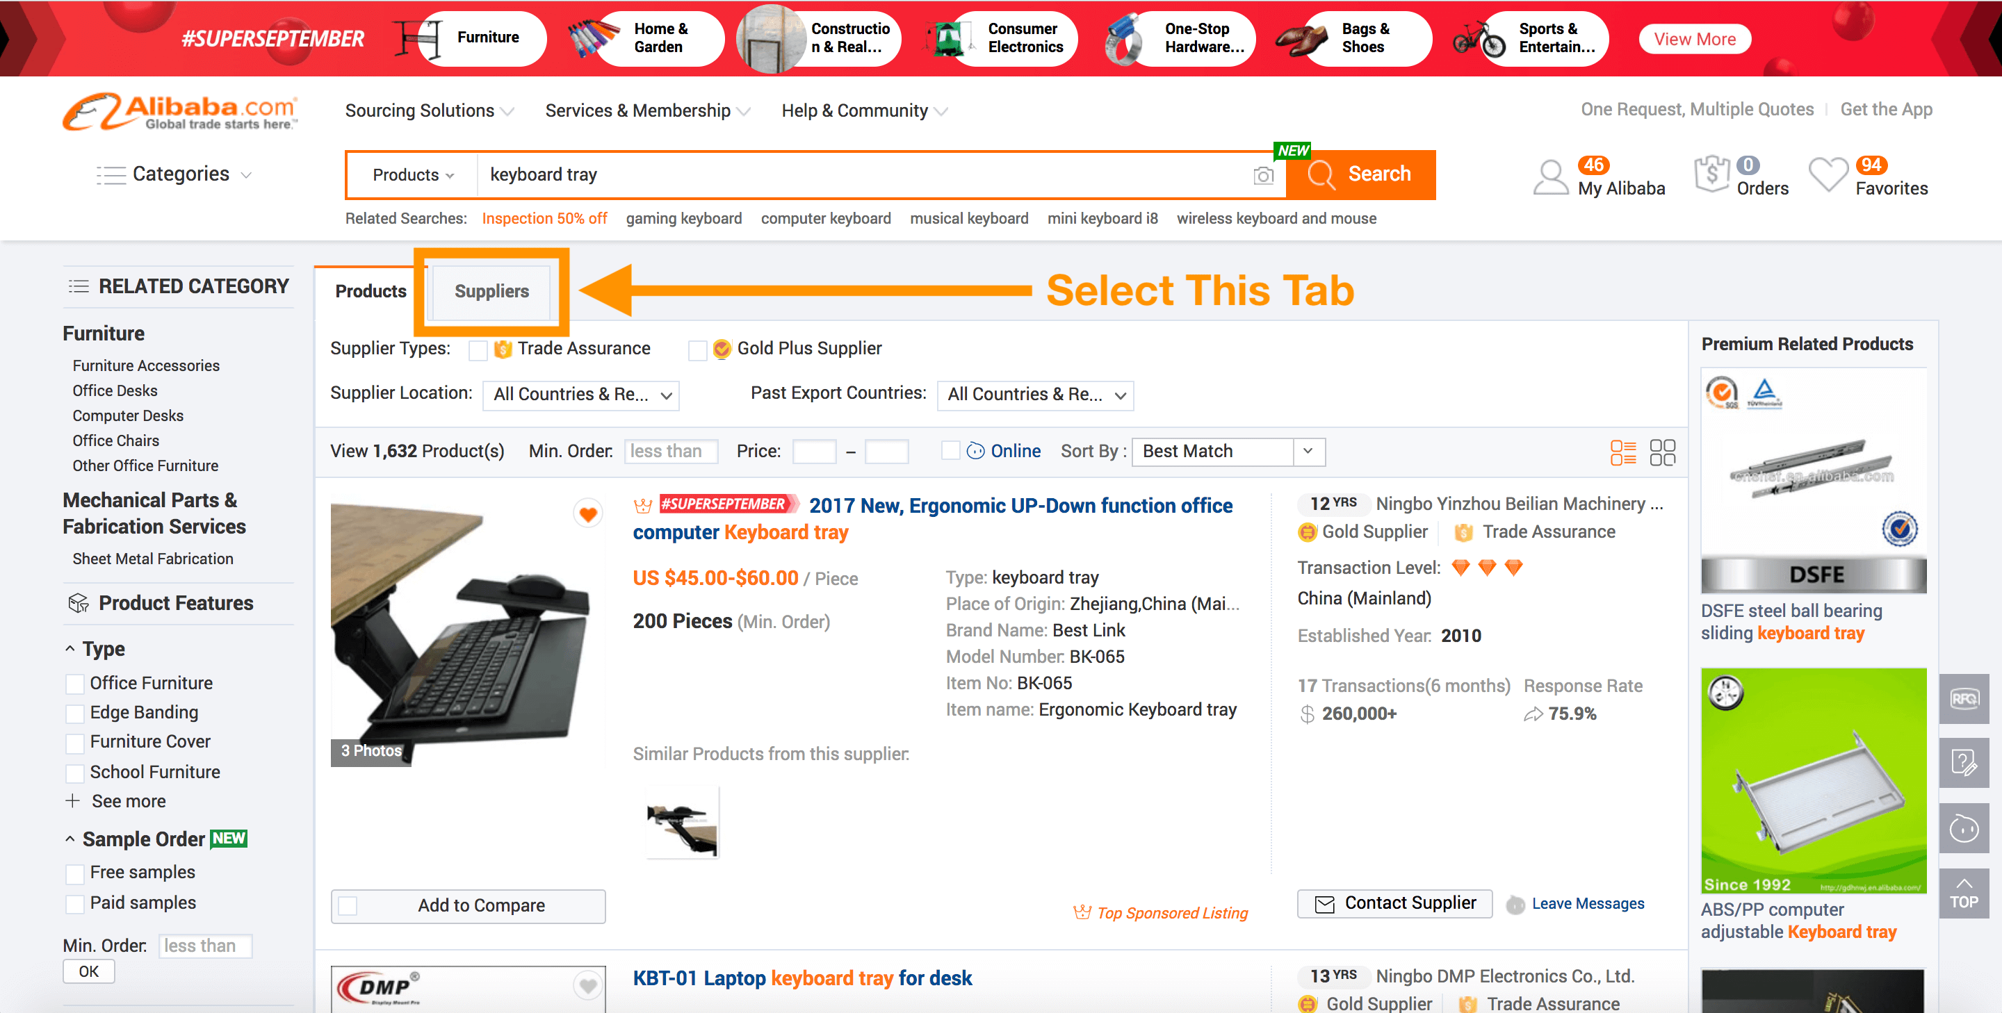2002x1013 pixels.
Task: Open the Orders icon
Action: (1712, 176)
